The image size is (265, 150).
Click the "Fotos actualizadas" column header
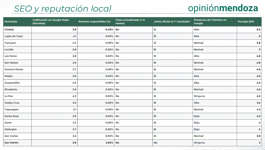click(x=130, y=22)
